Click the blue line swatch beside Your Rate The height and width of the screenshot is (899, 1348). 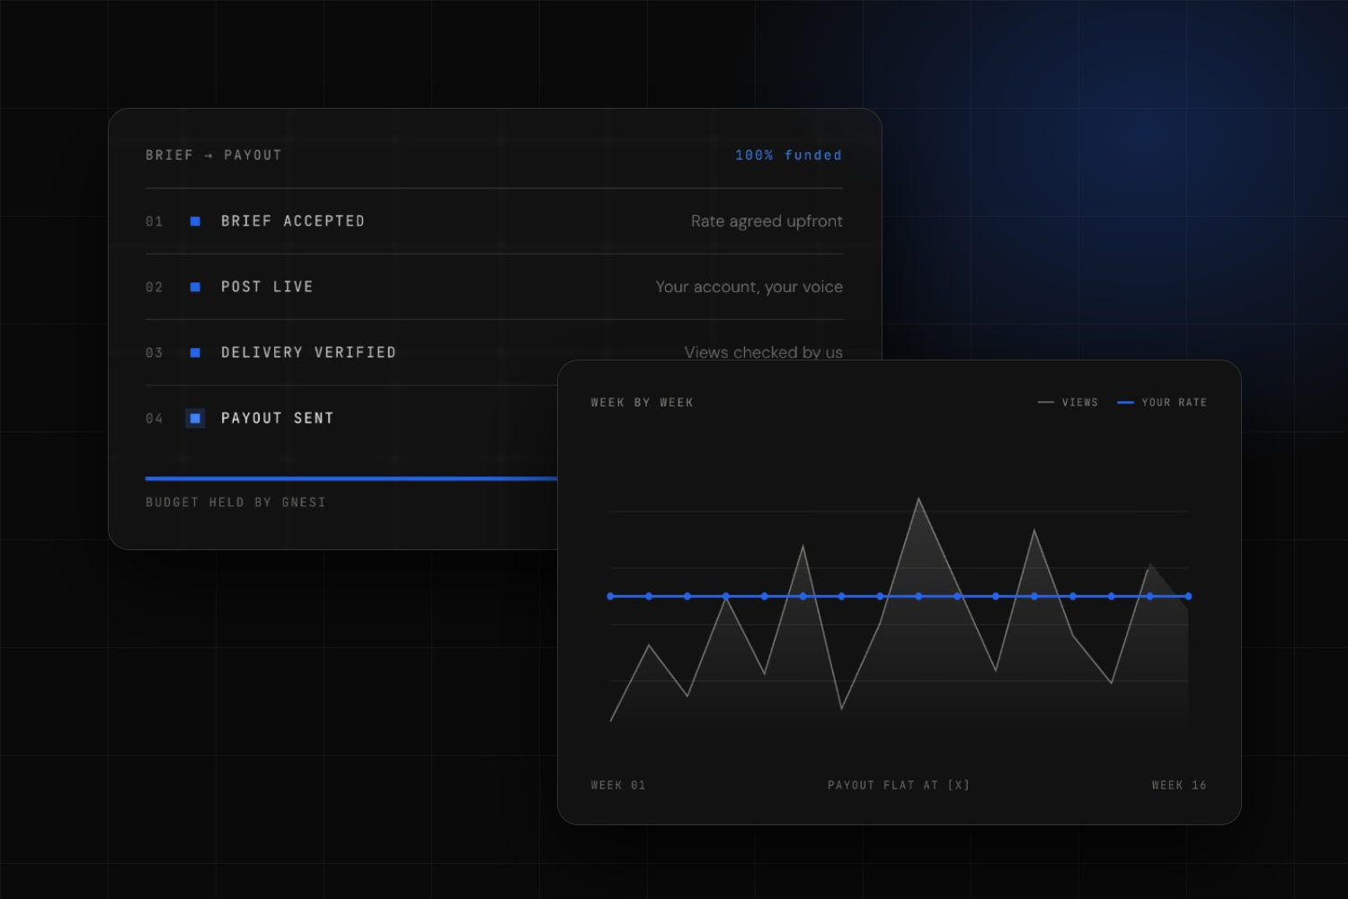click(1125, 403)
